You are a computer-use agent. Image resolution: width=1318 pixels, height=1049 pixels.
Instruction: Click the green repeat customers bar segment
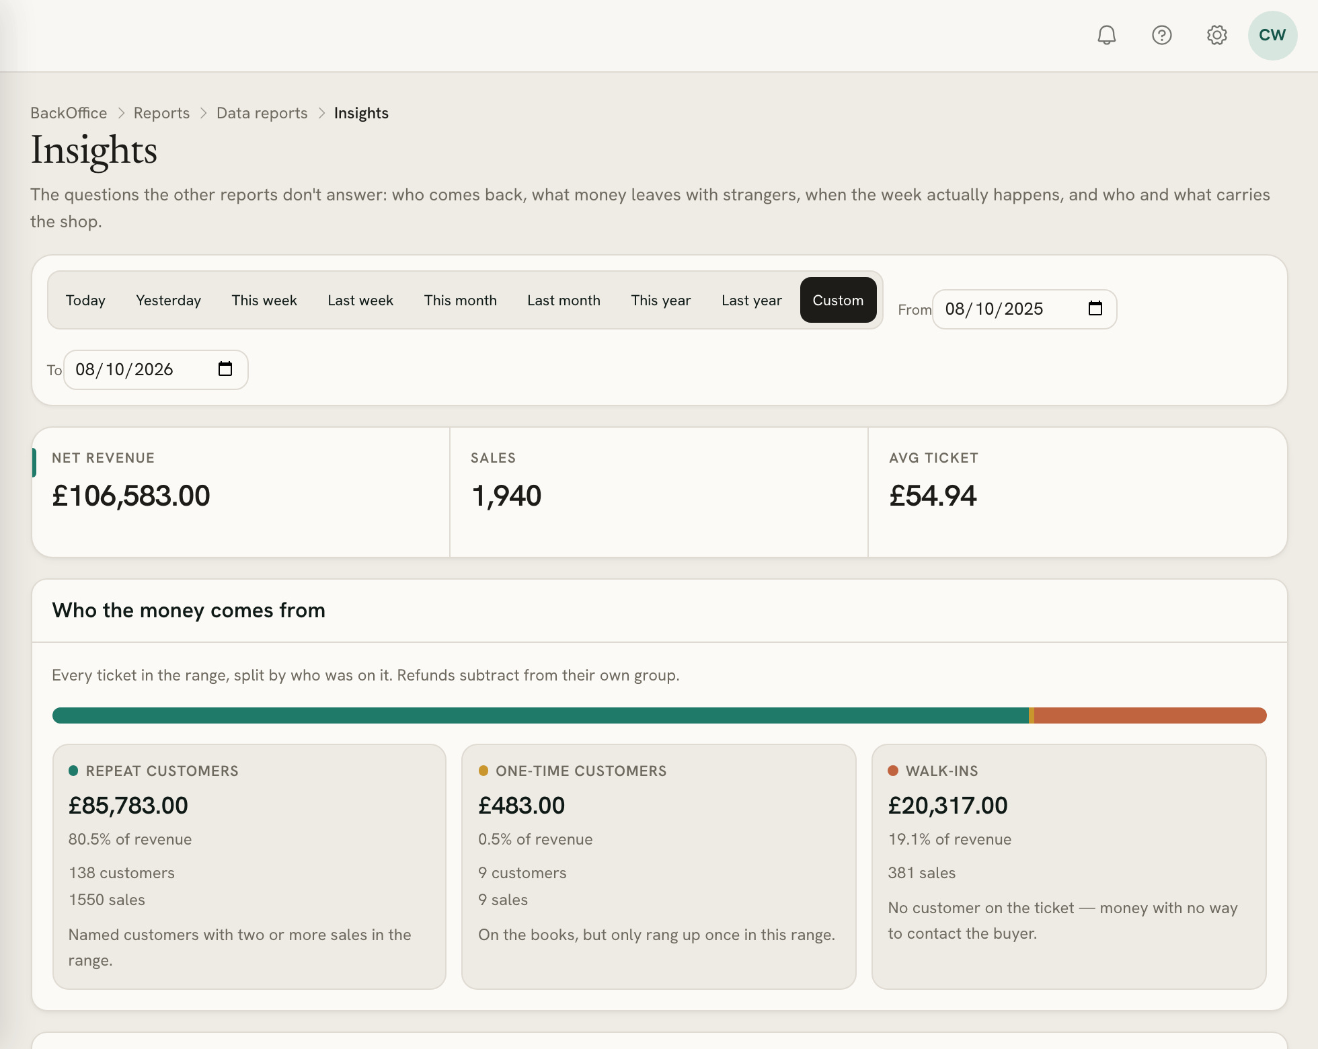(x=541, y=715)
